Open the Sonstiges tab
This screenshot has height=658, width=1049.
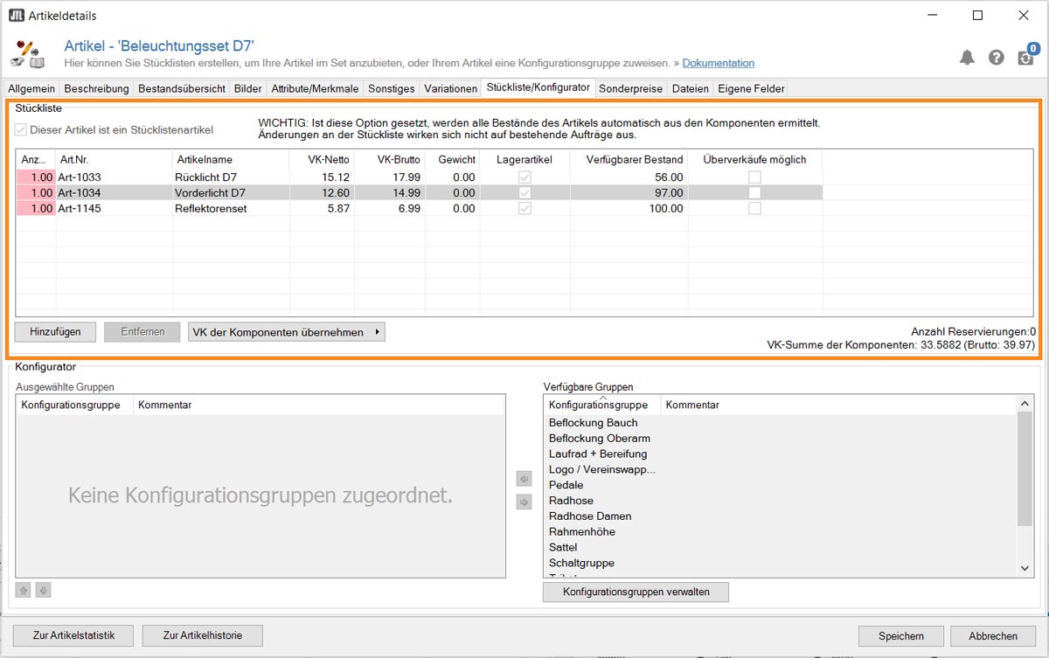(392, 88)
